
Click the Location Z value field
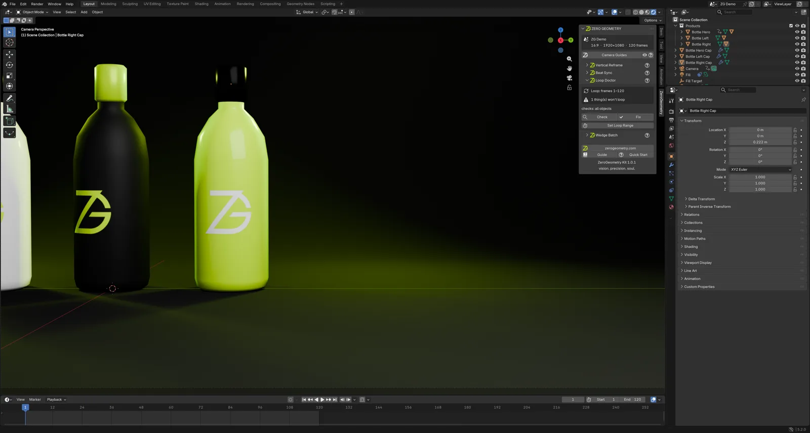tap(760, 142)
